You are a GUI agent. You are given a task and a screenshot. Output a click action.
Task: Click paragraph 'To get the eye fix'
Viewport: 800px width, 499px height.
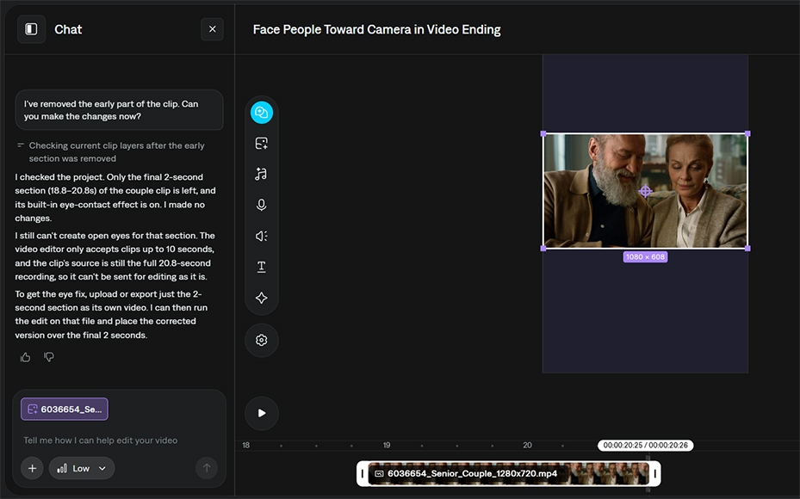[x=111, y=315]
